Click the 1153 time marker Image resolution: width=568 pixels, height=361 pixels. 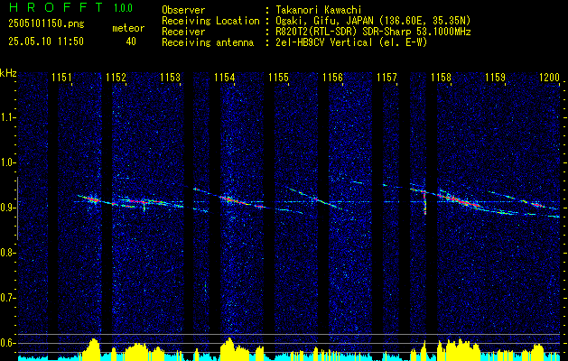(x=171, y=78)
